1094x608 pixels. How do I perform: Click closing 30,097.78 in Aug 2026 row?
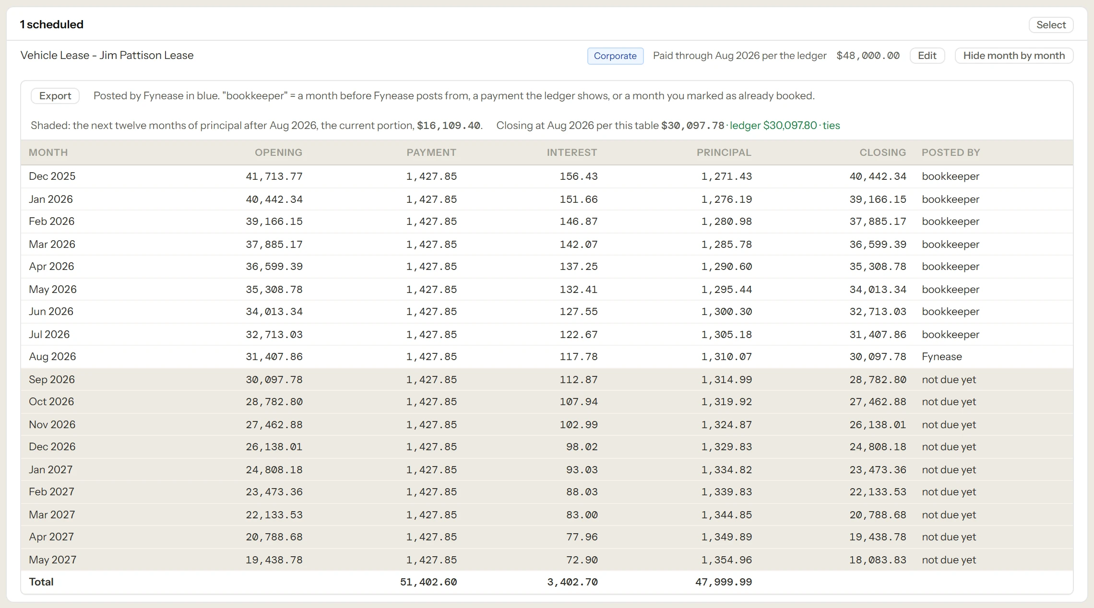(x=878, y=357)
